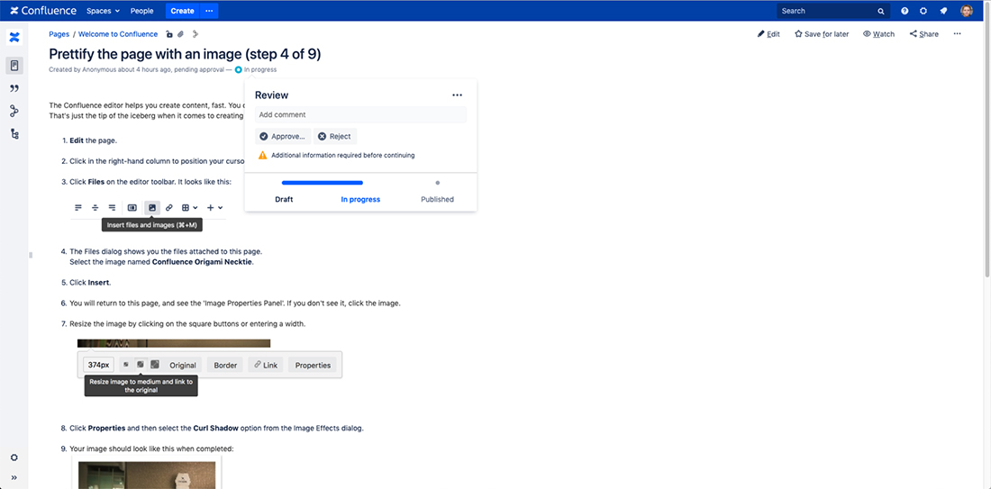Focus the Search field in the header

click(833, 11)
